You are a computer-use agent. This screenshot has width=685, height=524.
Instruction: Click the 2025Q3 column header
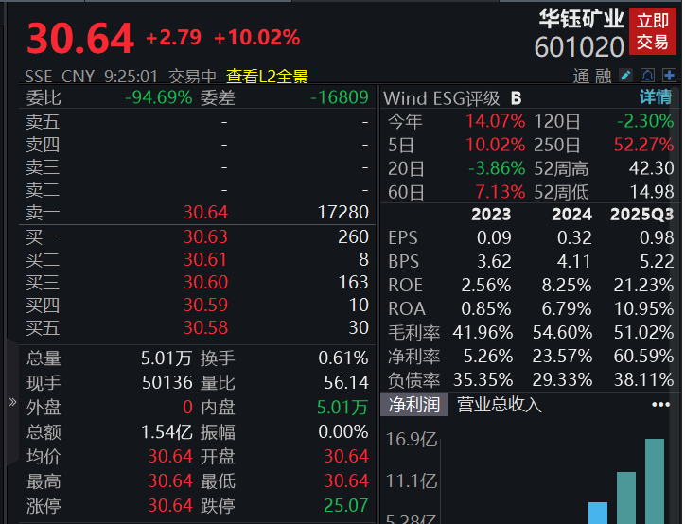[641, 215]
